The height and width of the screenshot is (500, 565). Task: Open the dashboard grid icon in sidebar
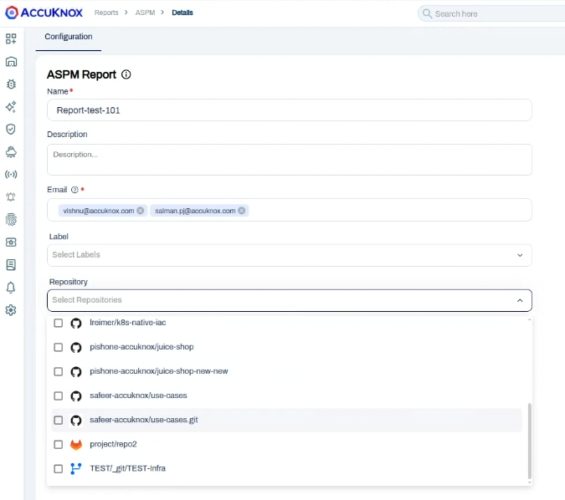[11, 38]
